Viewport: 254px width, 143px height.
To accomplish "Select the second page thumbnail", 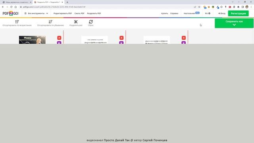I will click(94, 40).
